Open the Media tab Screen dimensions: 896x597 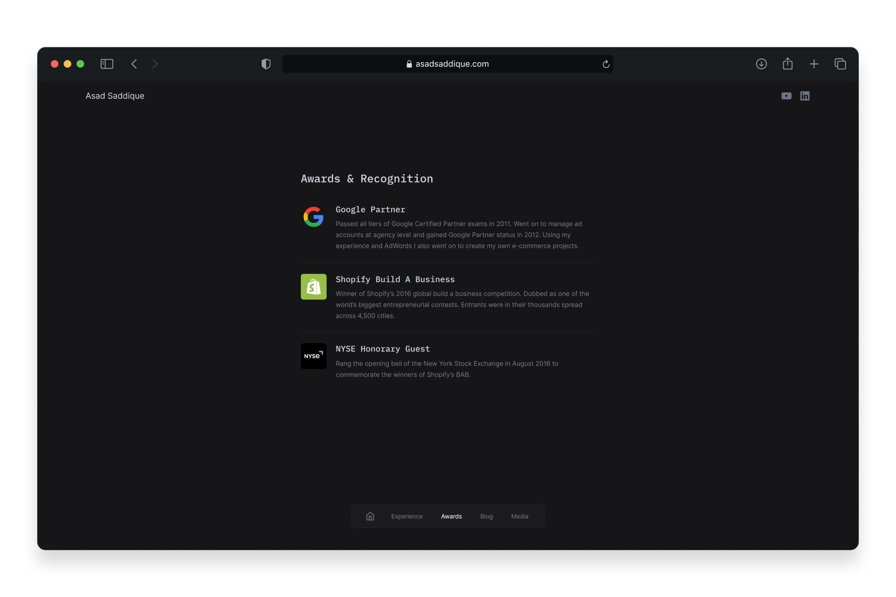click(x=520, y=516)
